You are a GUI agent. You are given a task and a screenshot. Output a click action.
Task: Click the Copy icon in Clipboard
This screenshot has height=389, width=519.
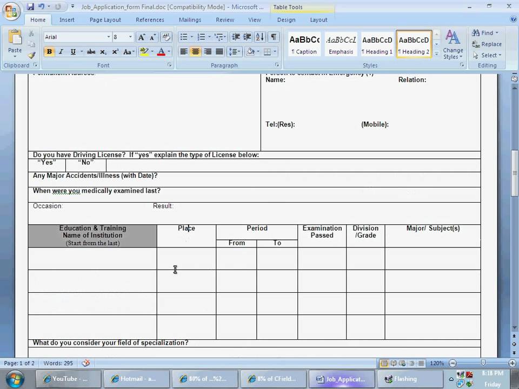31,44
